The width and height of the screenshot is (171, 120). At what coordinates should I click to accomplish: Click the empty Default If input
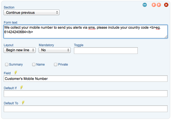click(86, 93)
